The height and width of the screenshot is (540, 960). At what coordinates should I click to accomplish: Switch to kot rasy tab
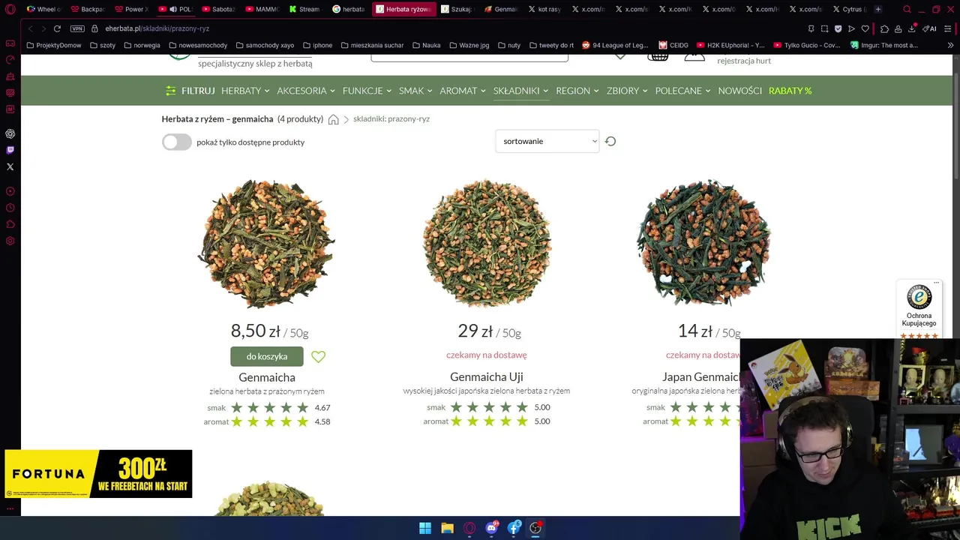click(x=544, y=9)
